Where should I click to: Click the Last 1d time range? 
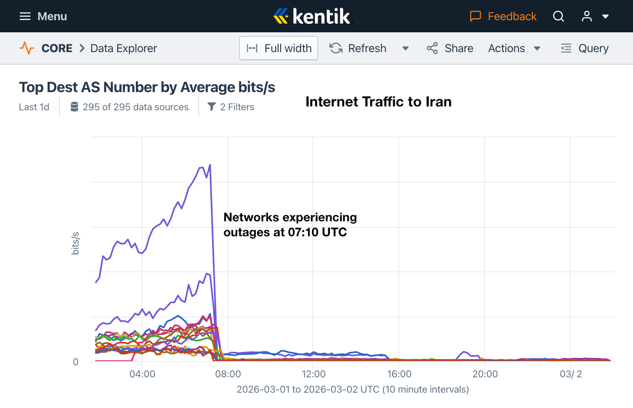[34, 107]
